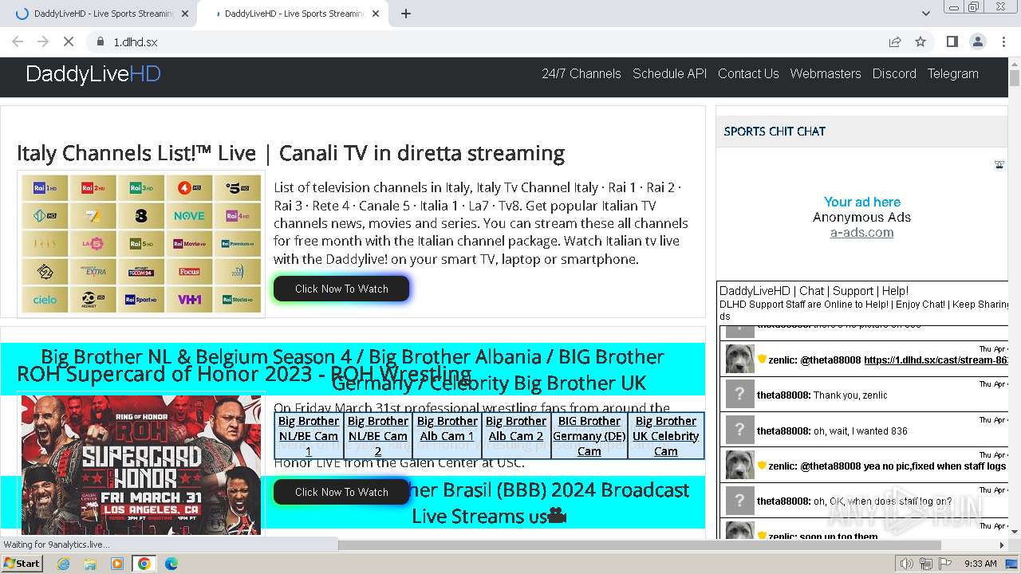Open the Chrome three-dot menu
The image size is (1021, 574).
(x=1003, y=41)
